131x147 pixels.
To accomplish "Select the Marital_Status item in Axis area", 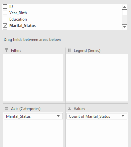I will point(33,116).
